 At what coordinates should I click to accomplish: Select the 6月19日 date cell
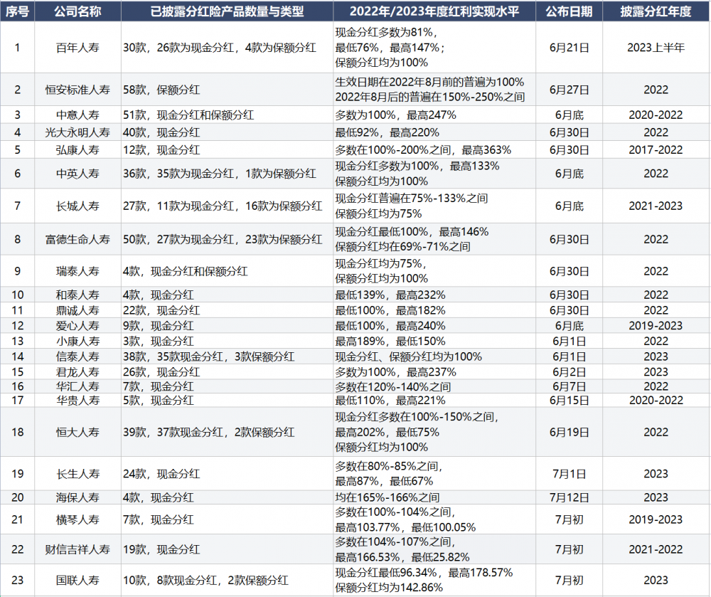(569, 432)
